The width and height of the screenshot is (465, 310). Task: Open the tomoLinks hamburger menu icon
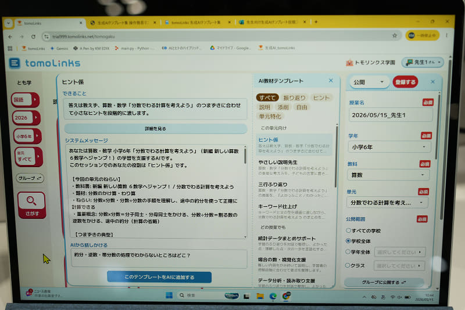pyautogui.click(x=14, y=63)
